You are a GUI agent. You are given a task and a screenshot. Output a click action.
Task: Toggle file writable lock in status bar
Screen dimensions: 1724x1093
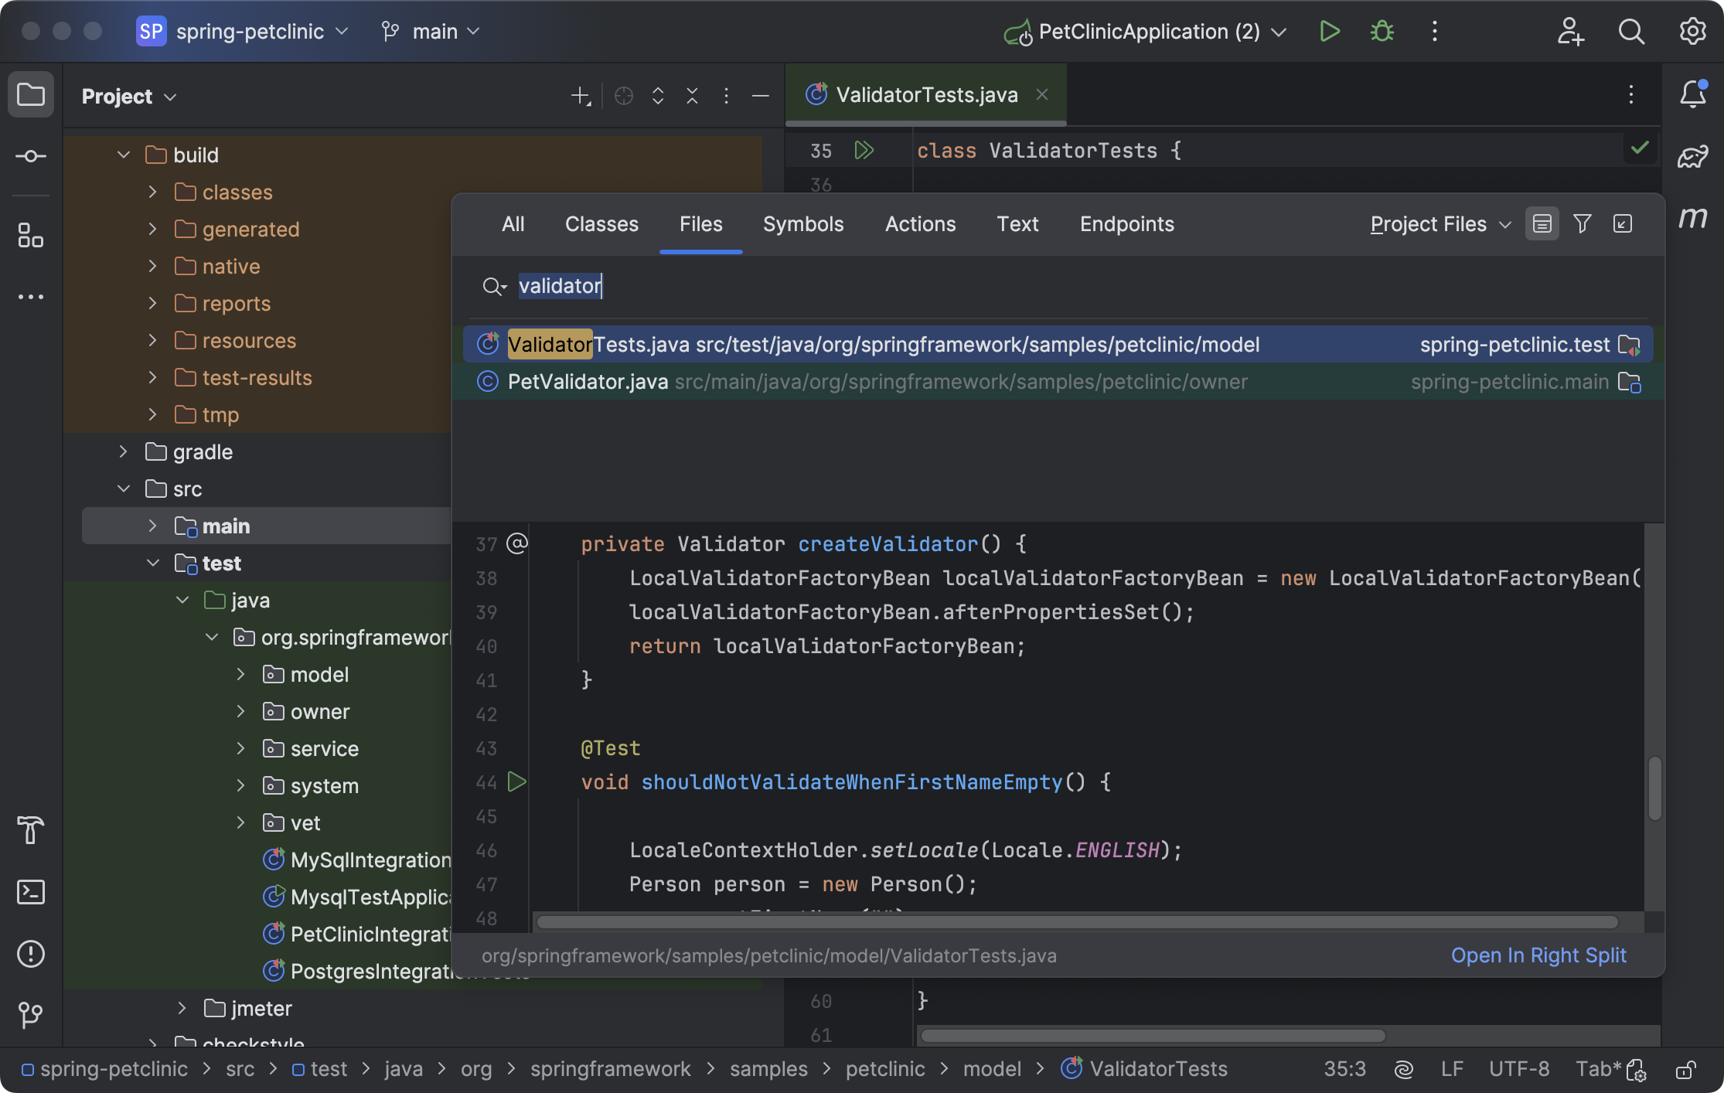point(1685,1069)
